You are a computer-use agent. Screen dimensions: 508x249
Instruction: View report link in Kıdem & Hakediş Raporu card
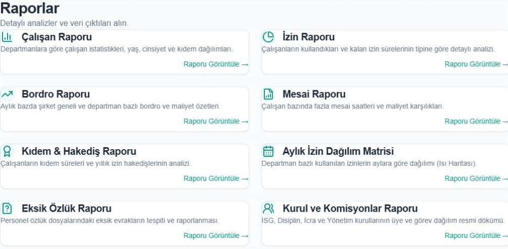(216, 178)
